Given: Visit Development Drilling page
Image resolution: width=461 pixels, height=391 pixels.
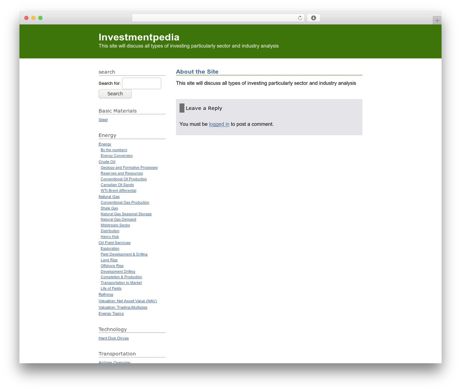Looking at the screenshot, I should pyautogui.click(x=118, y=272).
